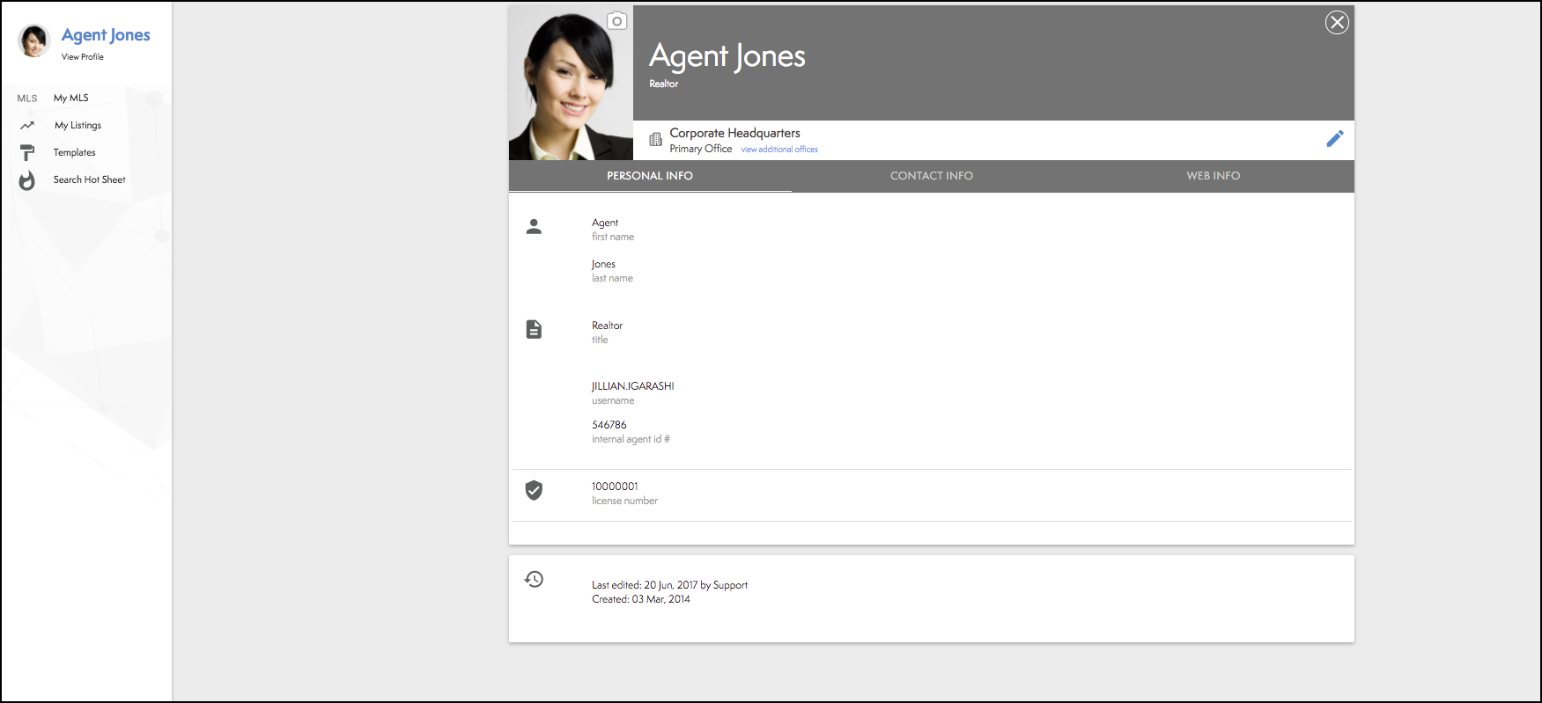Click the pencil edit icon
The image size is (1542, 703).
pos(1334,139)
